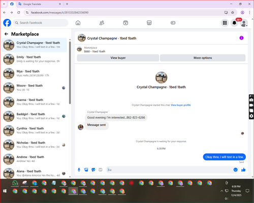Open the Emily 1bed 1bath conversation
This screenshot has width=254, height=203.
coord(35,59)
